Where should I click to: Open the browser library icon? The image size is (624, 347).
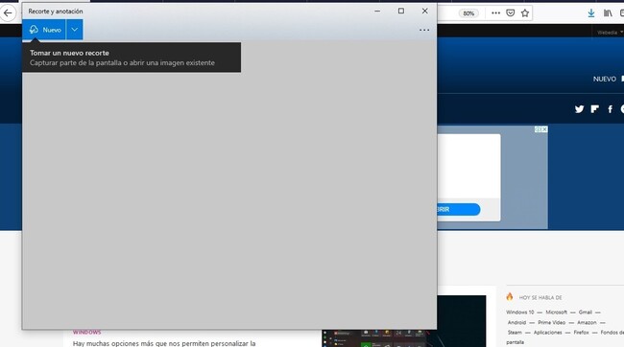(608, 13)
